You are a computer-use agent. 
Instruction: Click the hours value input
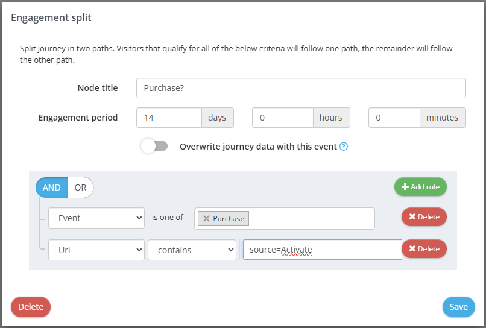[282, 118]
